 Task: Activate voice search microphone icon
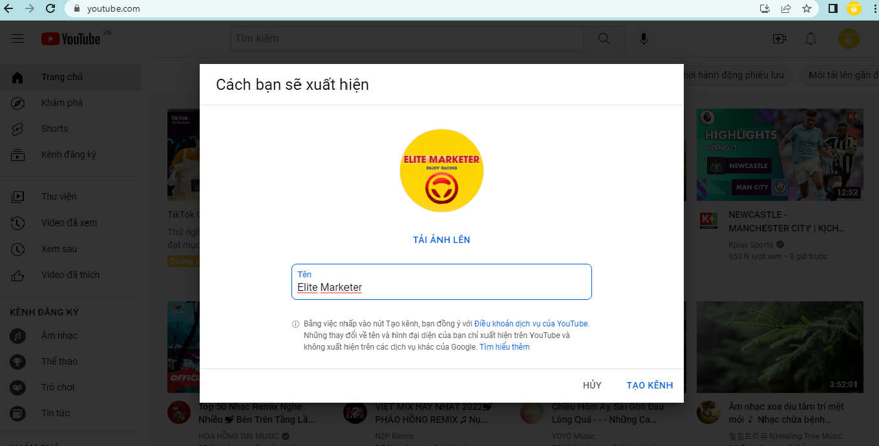644,39
